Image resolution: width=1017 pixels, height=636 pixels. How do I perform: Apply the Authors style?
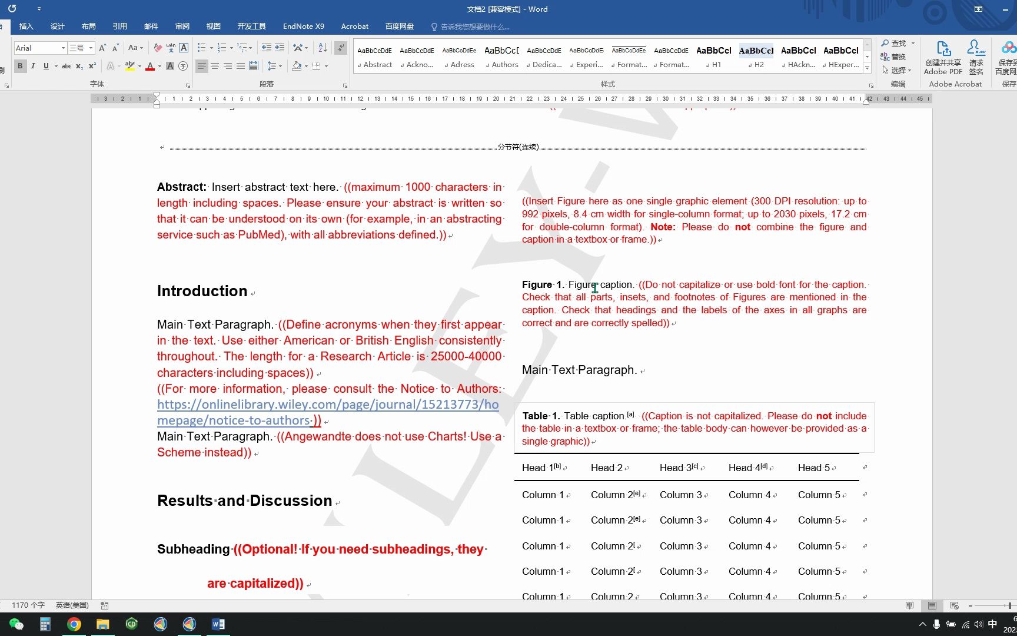502,57
